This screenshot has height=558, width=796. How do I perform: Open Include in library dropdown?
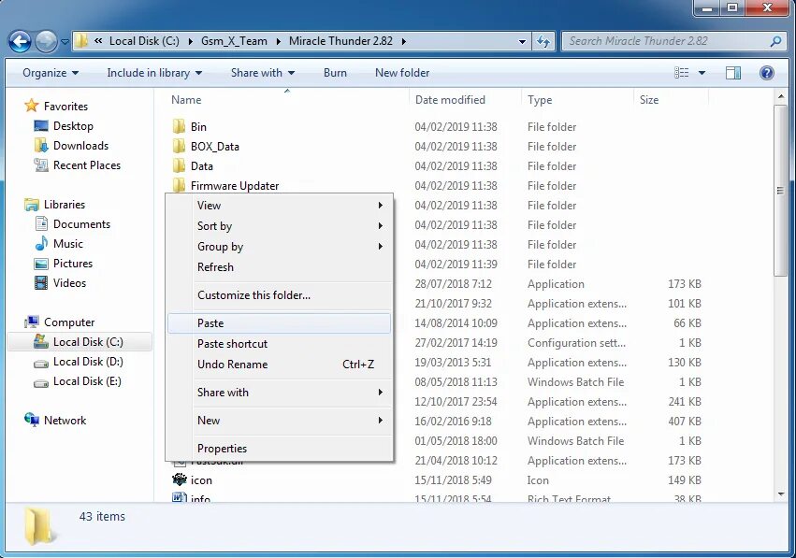click(154, 73)
